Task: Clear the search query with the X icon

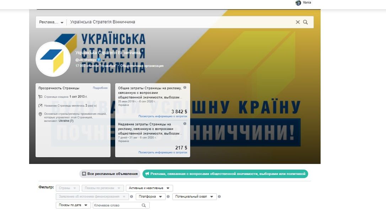Action: coord(298,22)
